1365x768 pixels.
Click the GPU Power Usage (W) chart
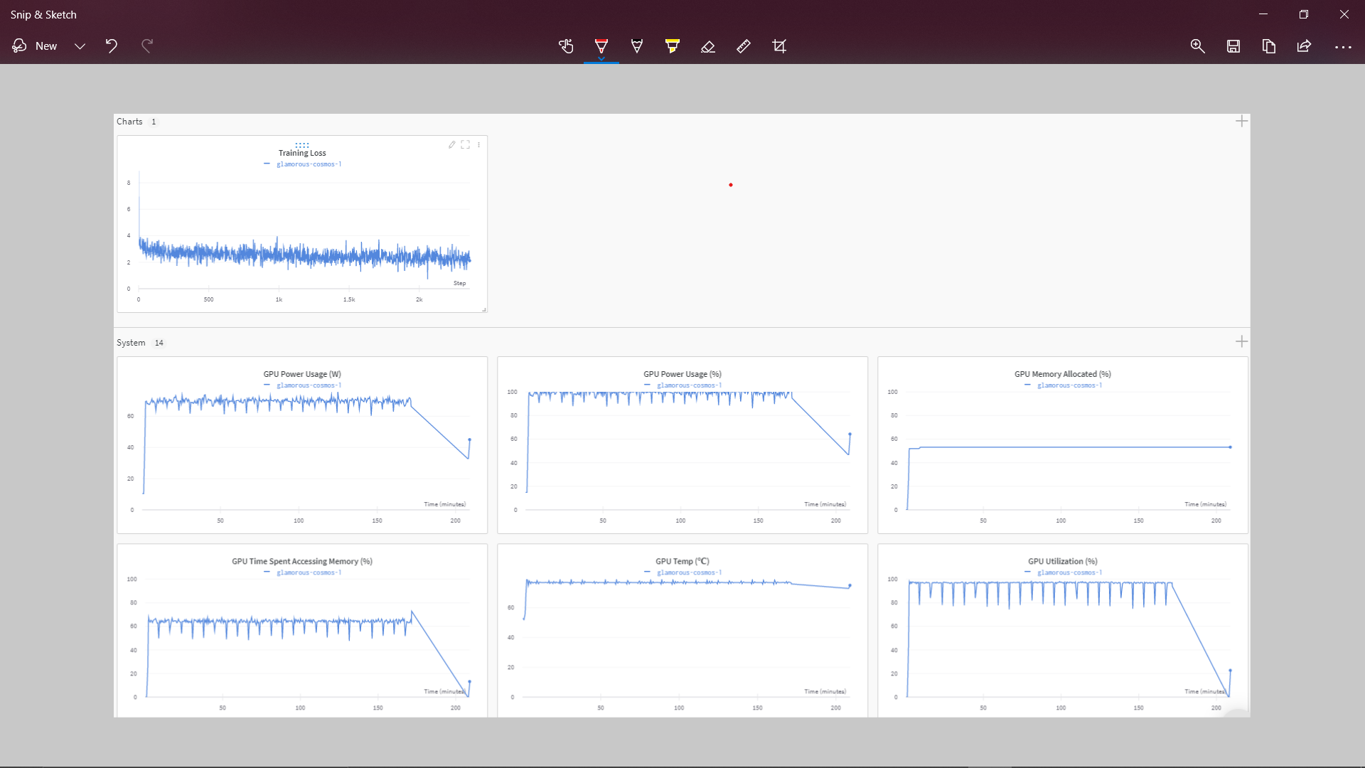point(302,444)
